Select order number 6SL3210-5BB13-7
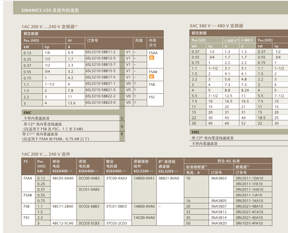The width and height of the screenshot is (288, 233). (x=101, y=65)
